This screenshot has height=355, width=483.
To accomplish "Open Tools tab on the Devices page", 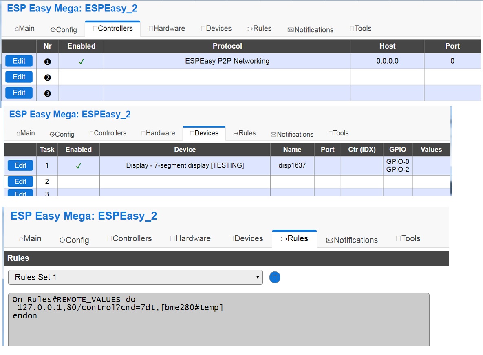I will click(x=339, y=133).
